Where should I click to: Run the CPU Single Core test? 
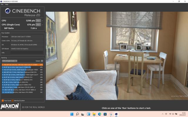(38, 25)
